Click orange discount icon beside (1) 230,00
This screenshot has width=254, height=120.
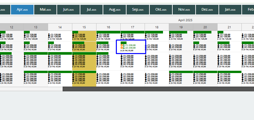pos(122,45)
